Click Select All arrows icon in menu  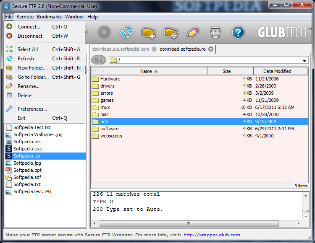tap(9, 49)
